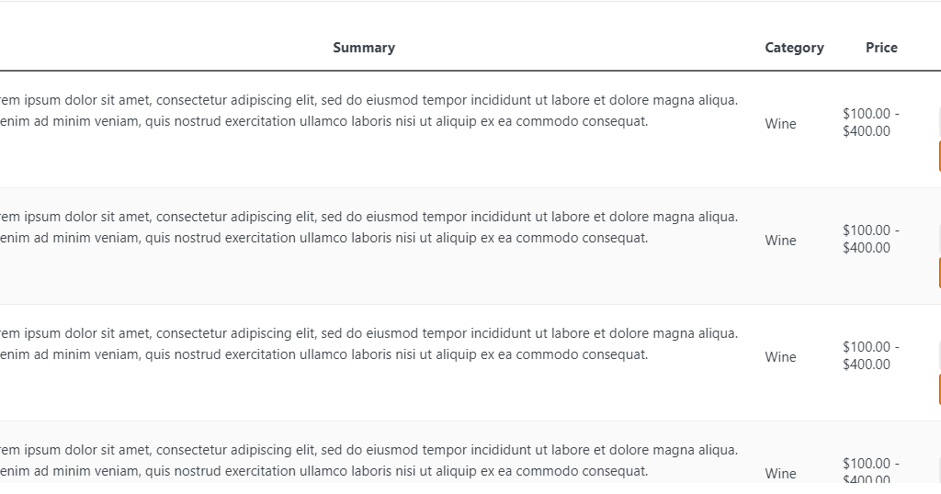
Task: Click the Price column header
Action: coord(881,48)
